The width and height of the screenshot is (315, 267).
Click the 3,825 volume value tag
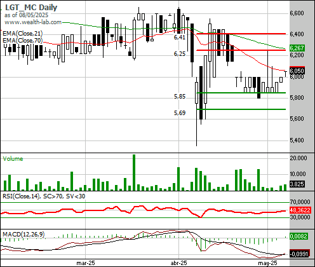pyautogui.click(x=297, y=184)
